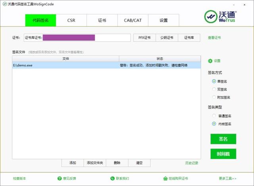This screenshot has width=254, height=186.
Task: Open the 更多工具>> link
Action: (227, 178)
